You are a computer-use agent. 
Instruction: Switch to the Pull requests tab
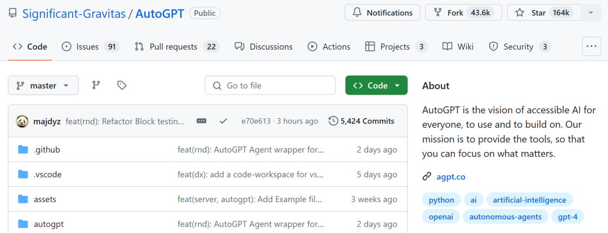(x=177, y=47)
